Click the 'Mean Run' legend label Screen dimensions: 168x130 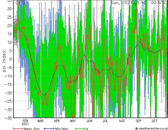point(32,129)
